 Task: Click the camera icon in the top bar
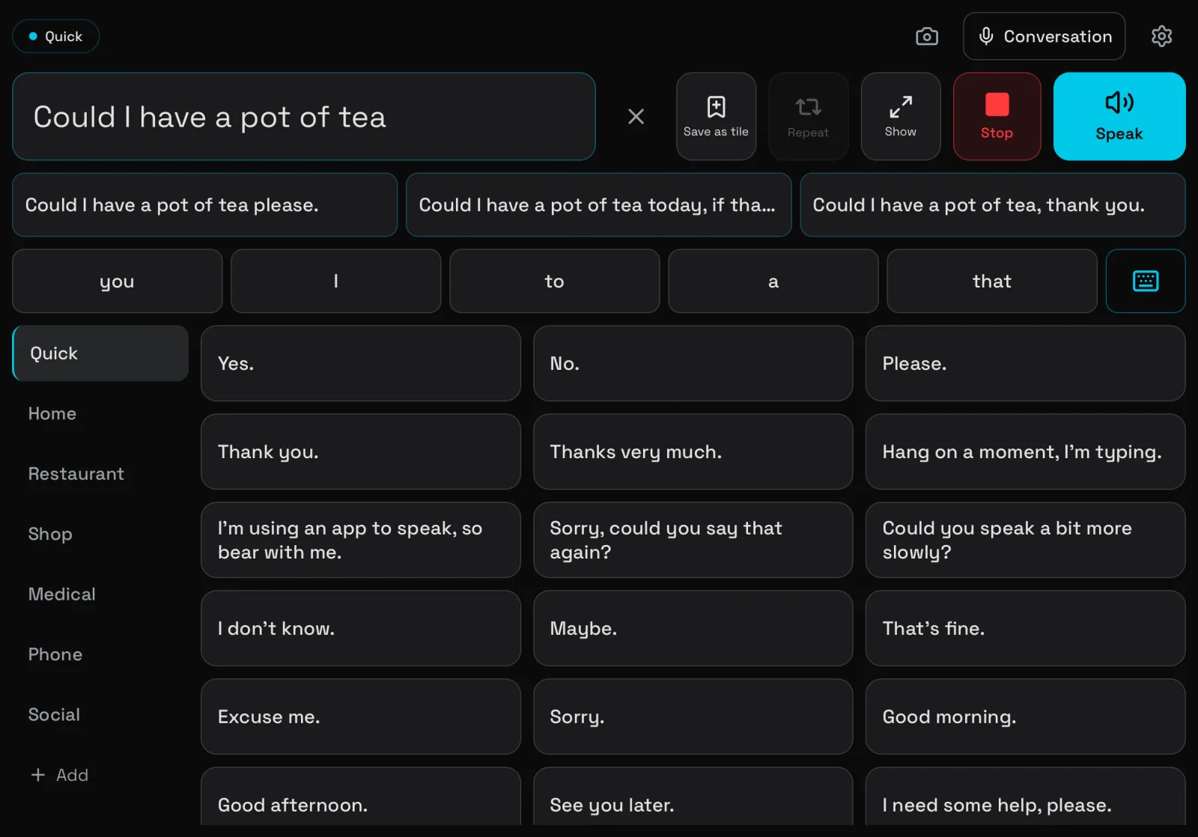click(926, 36)
